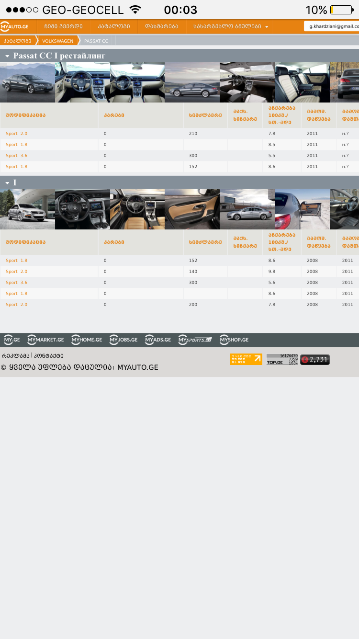The image size is (359, 639).
Task: Open the MY.GE footer logo link
Action: [x=11, y=340]
